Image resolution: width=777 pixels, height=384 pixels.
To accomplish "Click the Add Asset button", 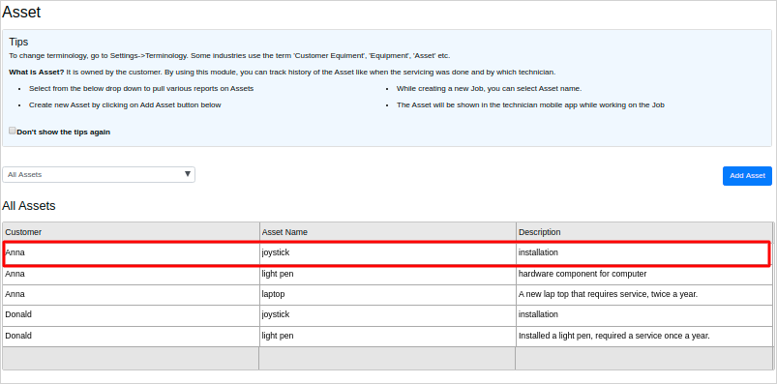I will click(747, 176).
